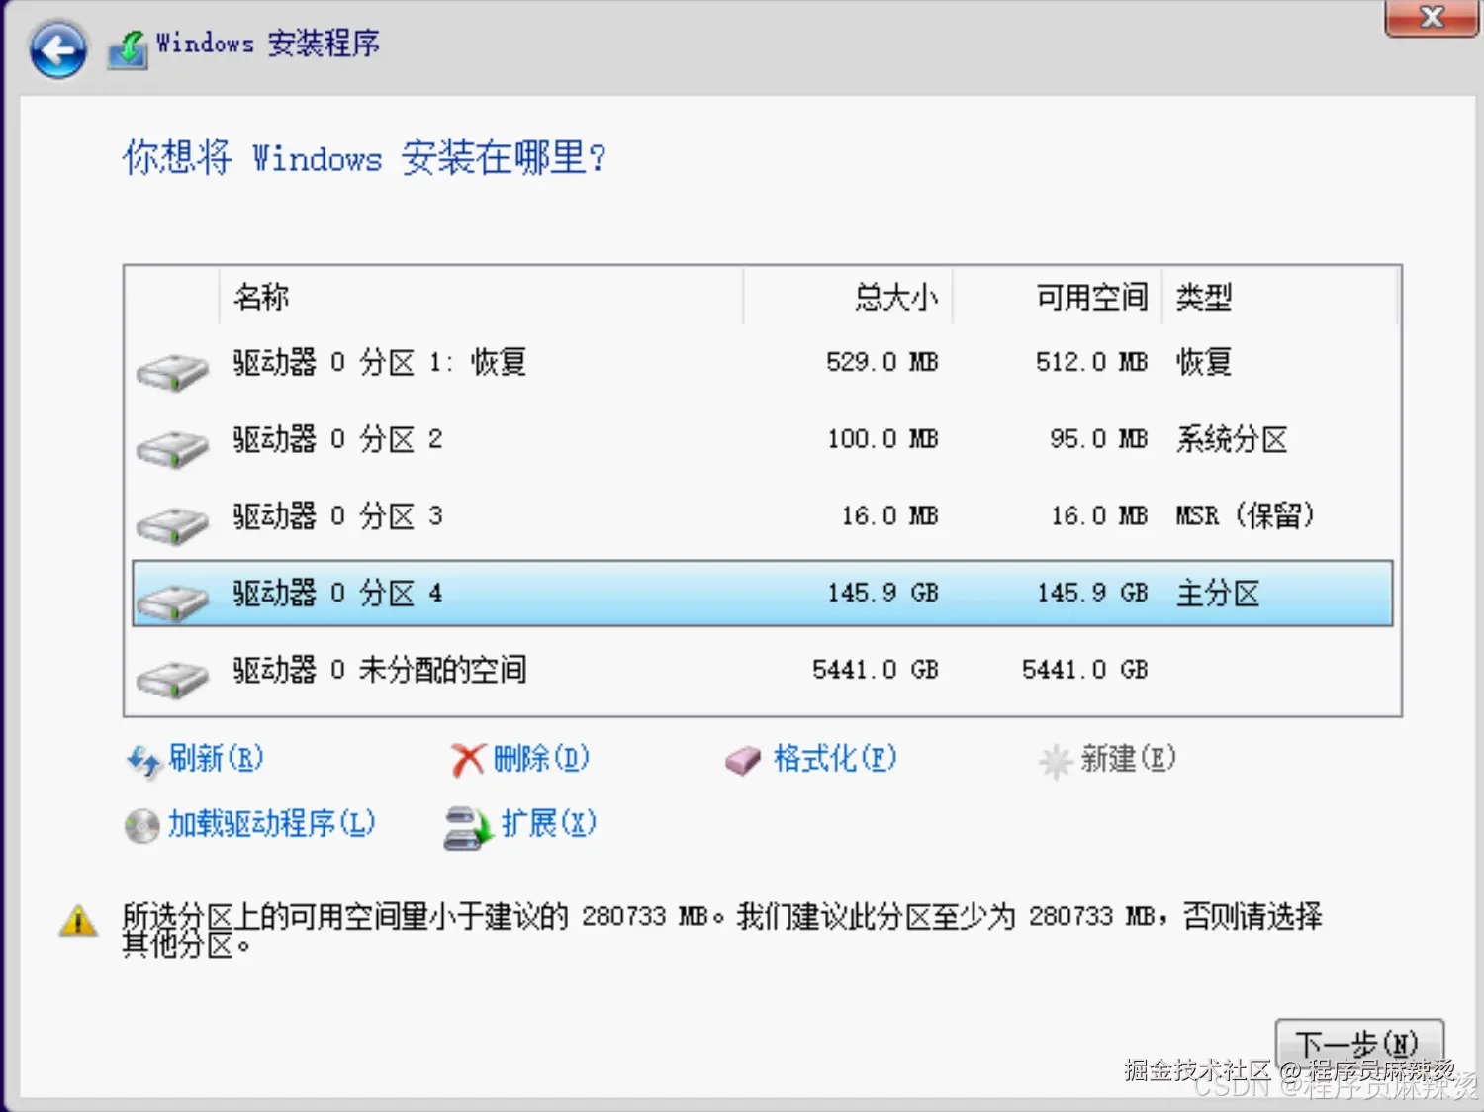Click the 主分区 type cell
The image size is (1484, 1112).
click(1218, 594)
